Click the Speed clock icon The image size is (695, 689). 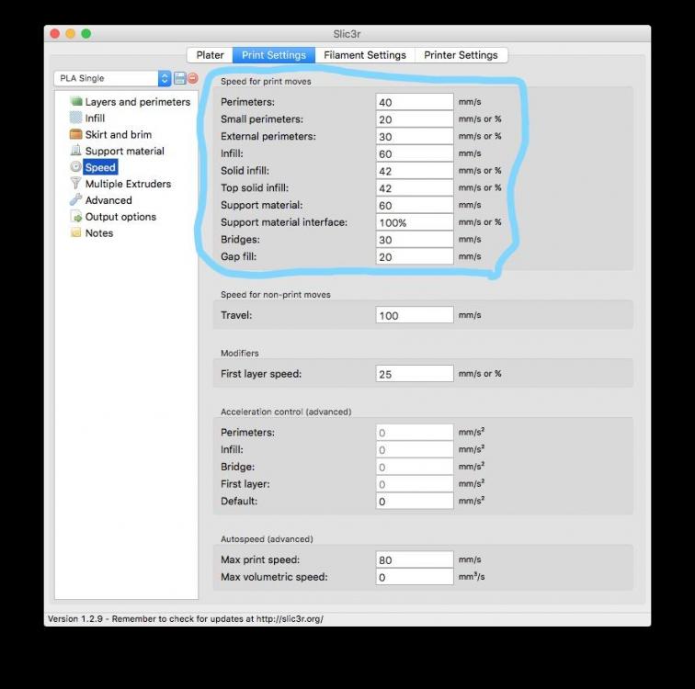tap(75, 167)
